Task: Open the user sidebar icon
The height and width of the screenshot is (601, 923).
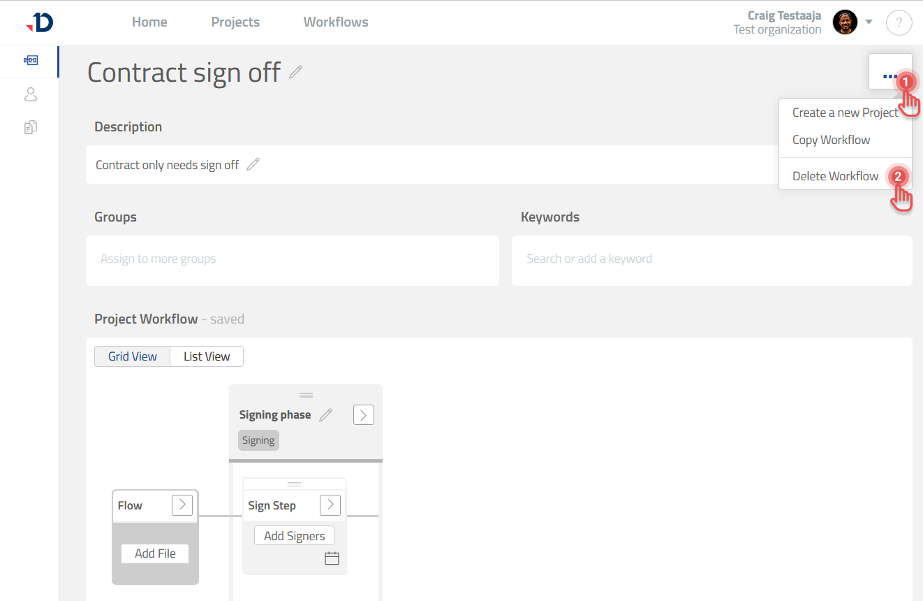Action: tap(30, 94)
